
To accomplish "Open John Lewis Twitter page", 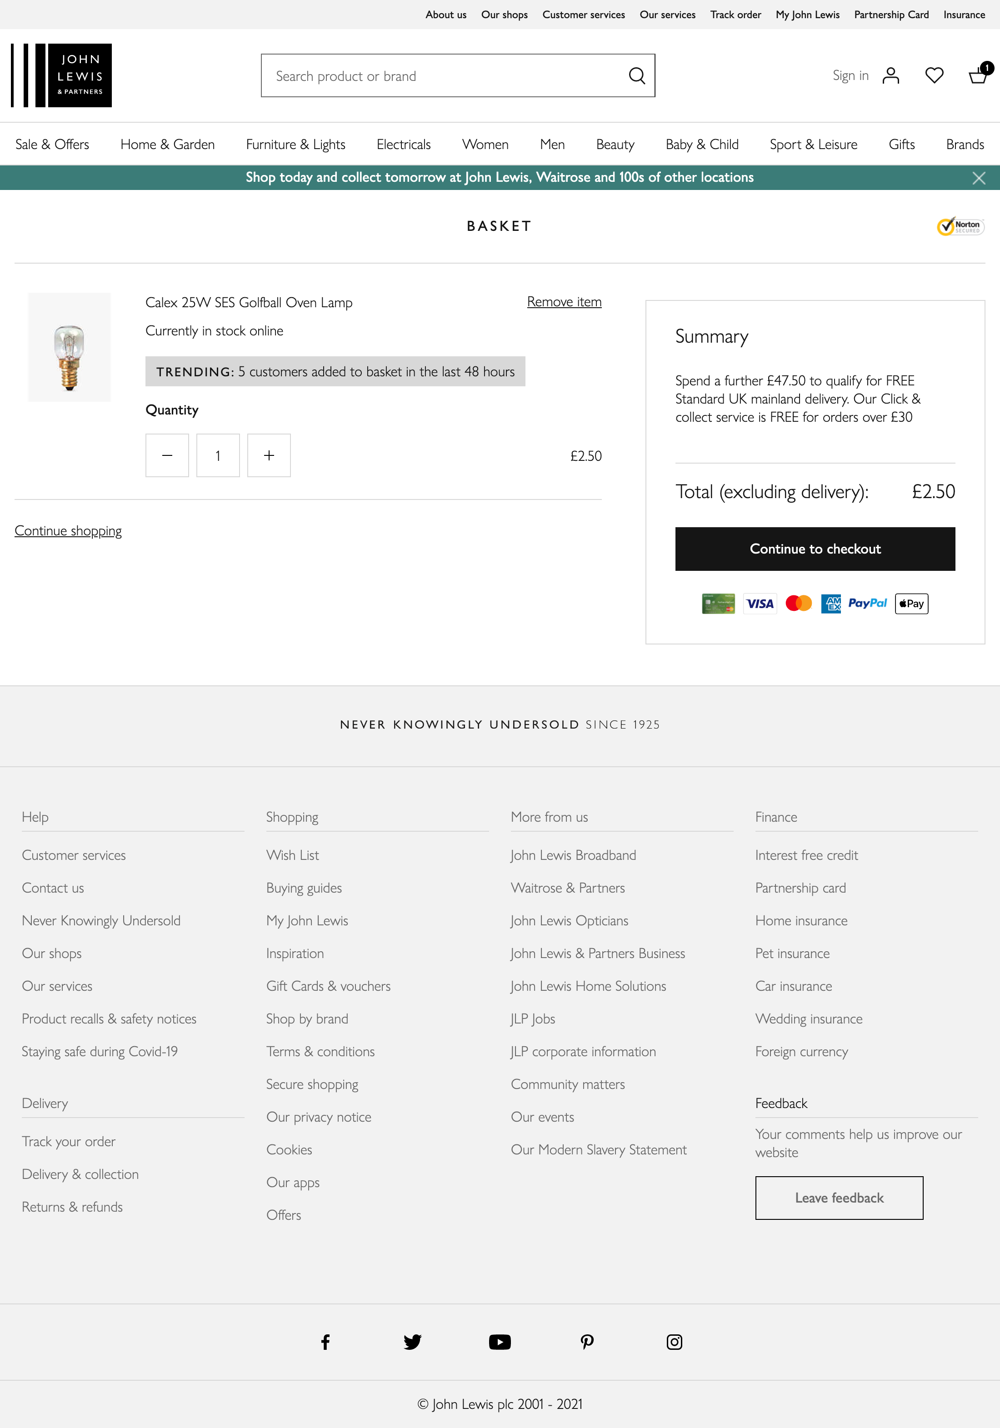I will pyautogui.click(x=412, y=1342).
